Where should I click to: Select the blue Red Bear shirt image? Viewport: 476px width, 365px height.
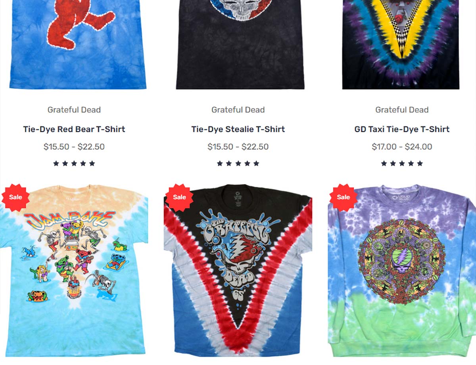pos(78,44)
